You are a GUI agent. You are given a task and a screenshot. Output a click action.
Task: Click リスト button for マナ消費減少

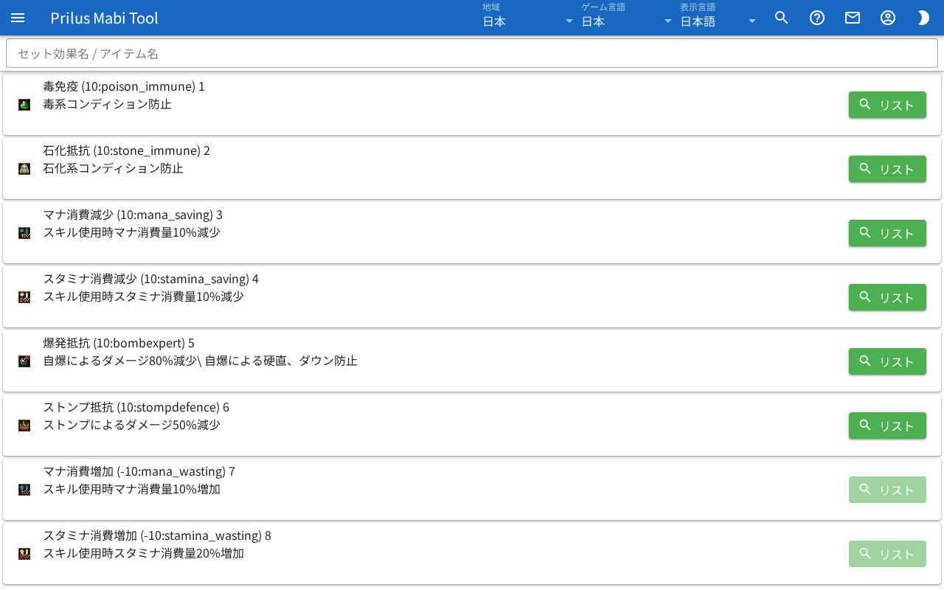point(887,233)
